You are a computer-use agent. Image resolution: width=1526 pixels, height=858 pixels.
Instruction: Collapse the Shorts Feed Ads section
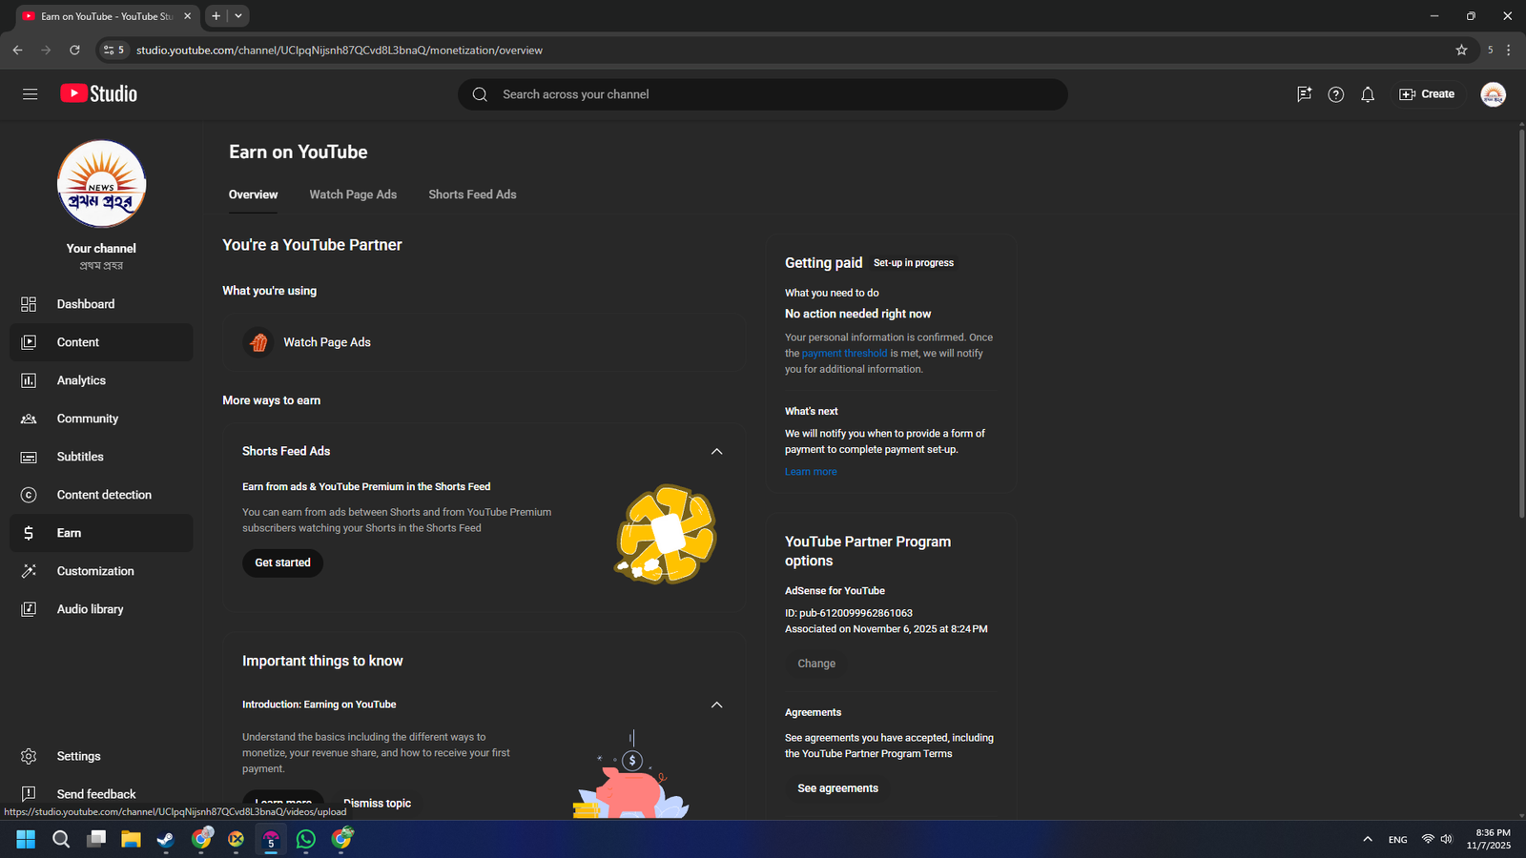tap(717, 451)
